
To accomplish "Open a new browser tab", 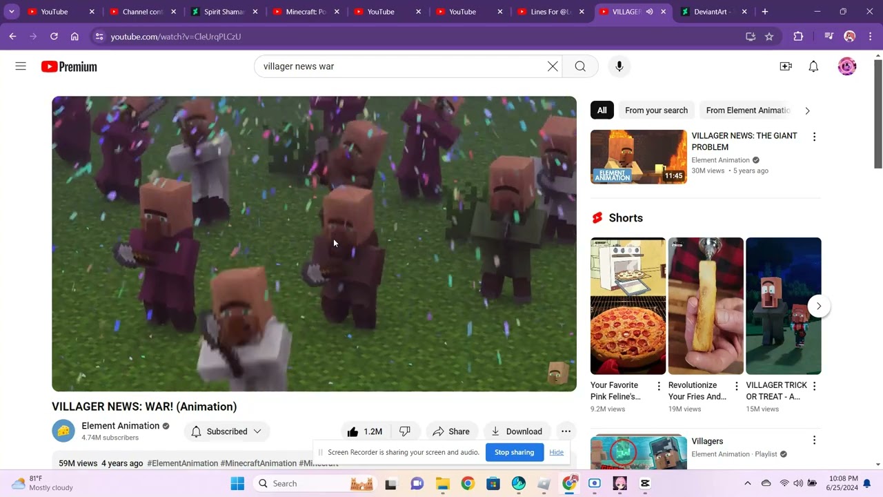I will (764, 12).
